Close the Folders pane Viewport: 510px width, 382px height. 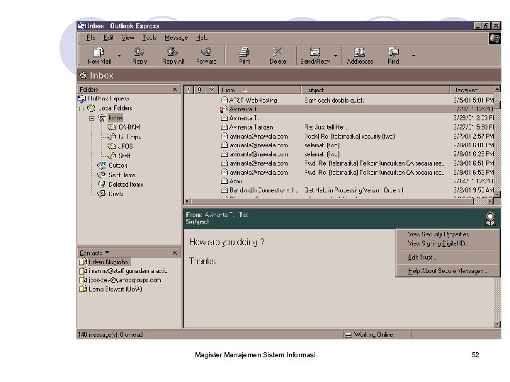tap(175, 89)
